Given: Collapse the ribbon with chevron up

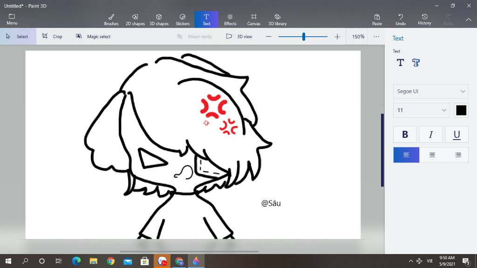Looking at the screenshot, I should coord(469,20).
